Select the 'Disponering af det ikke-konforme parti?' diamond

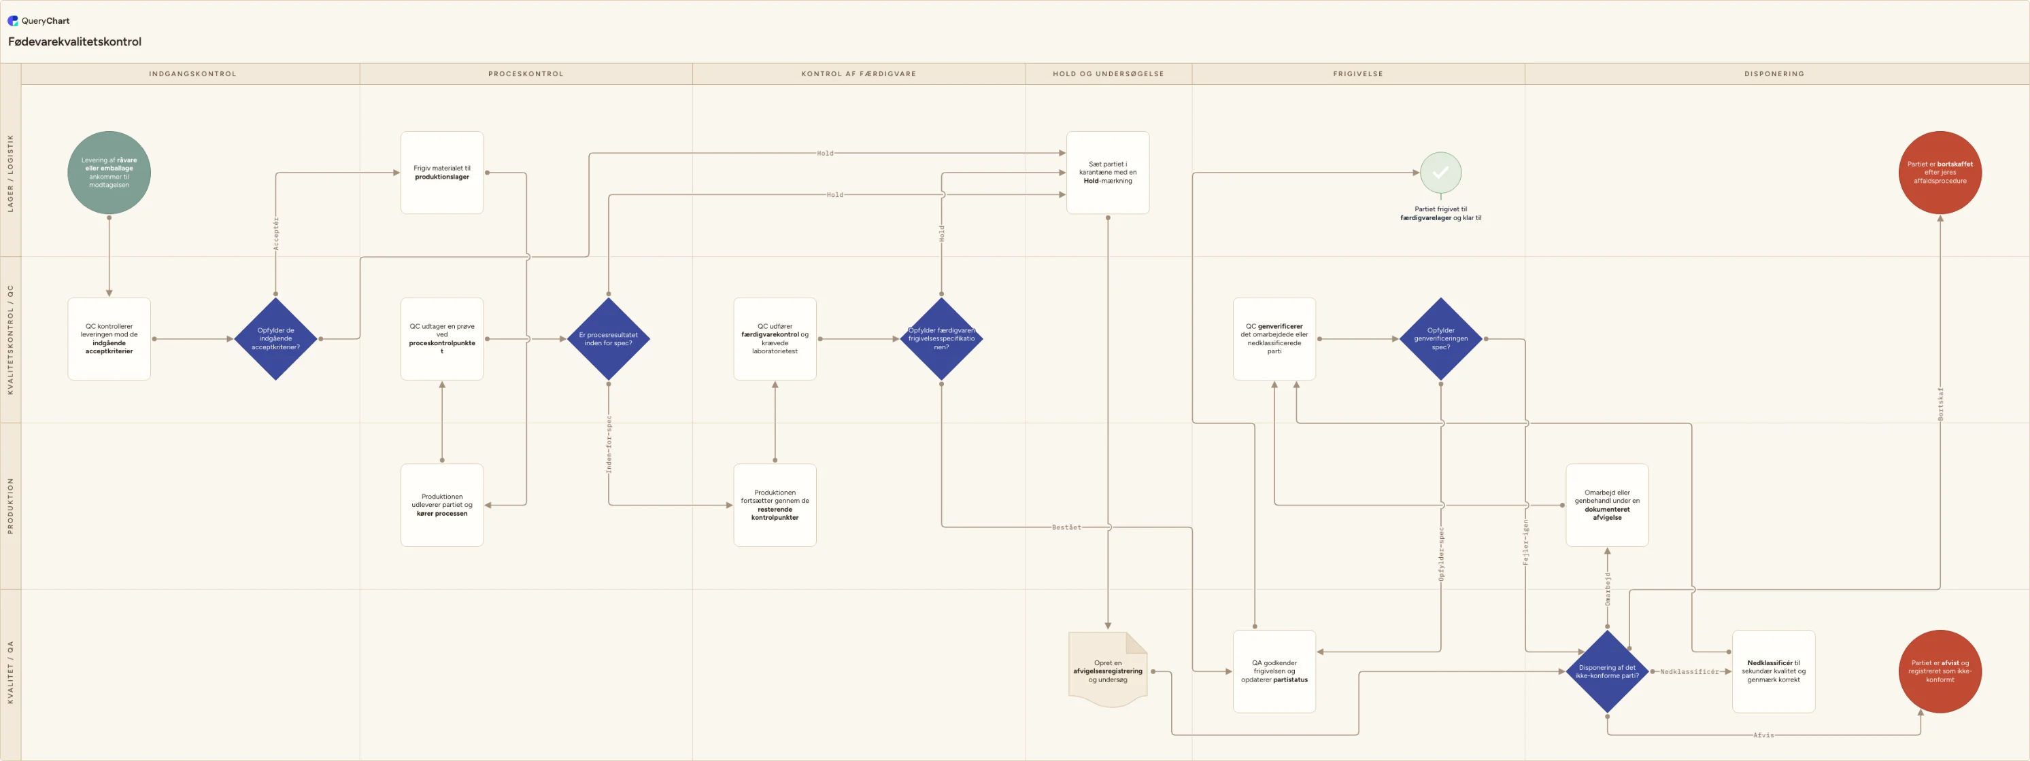point(1607,671)
